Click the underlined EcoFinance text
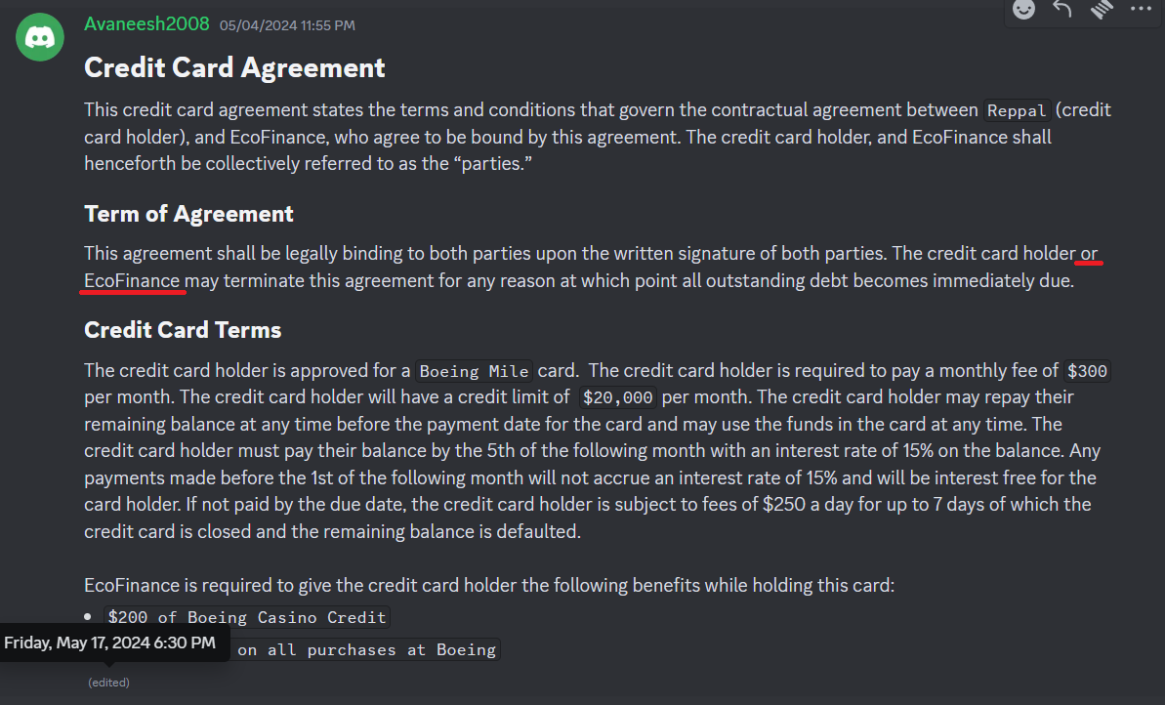This screenshot has width=1165, height=705. [x=132, y=281]
